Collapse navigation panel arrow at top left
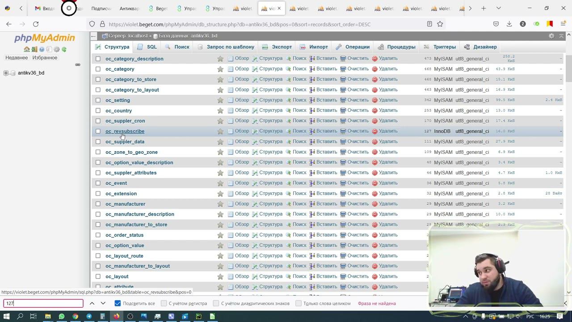The width and height of the screenshot is (572, 322). click(93, 36)
